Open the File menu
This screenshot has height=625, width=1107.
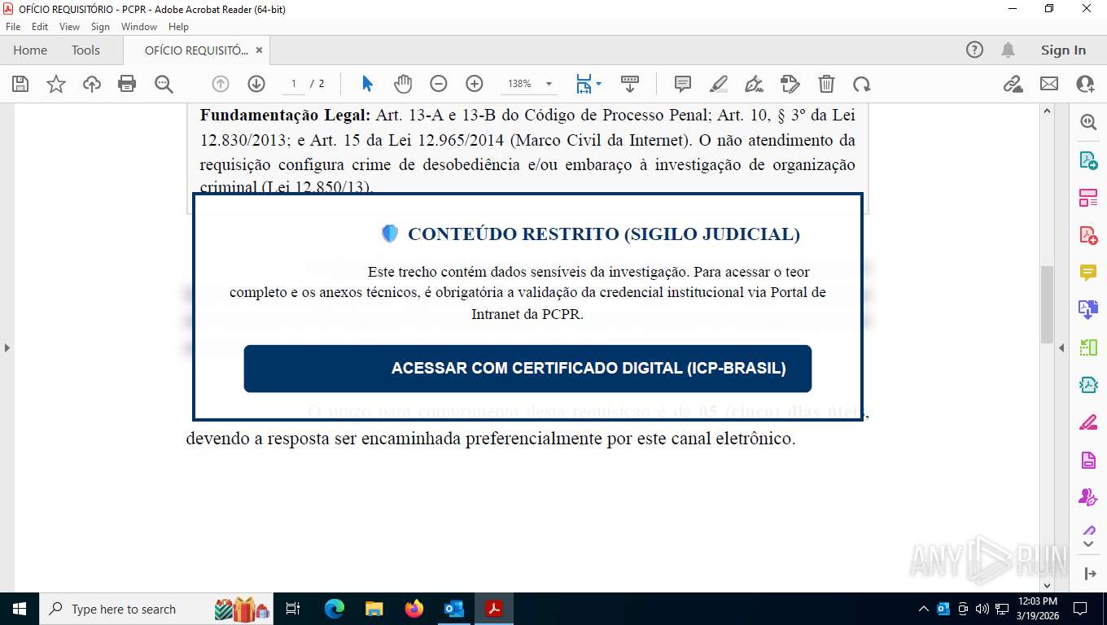pyautogui.click(x=13, y=27)
